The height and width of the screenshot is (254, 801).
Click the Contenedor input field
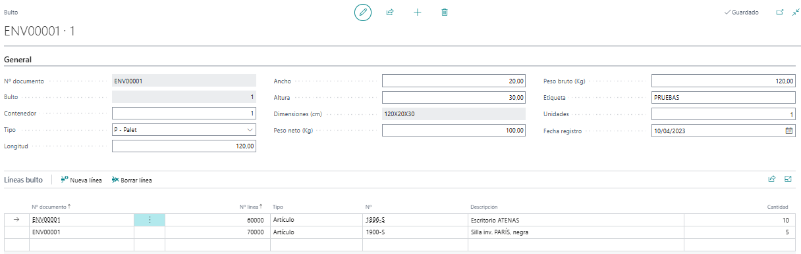pyautogui.click(x=184, y=114)
